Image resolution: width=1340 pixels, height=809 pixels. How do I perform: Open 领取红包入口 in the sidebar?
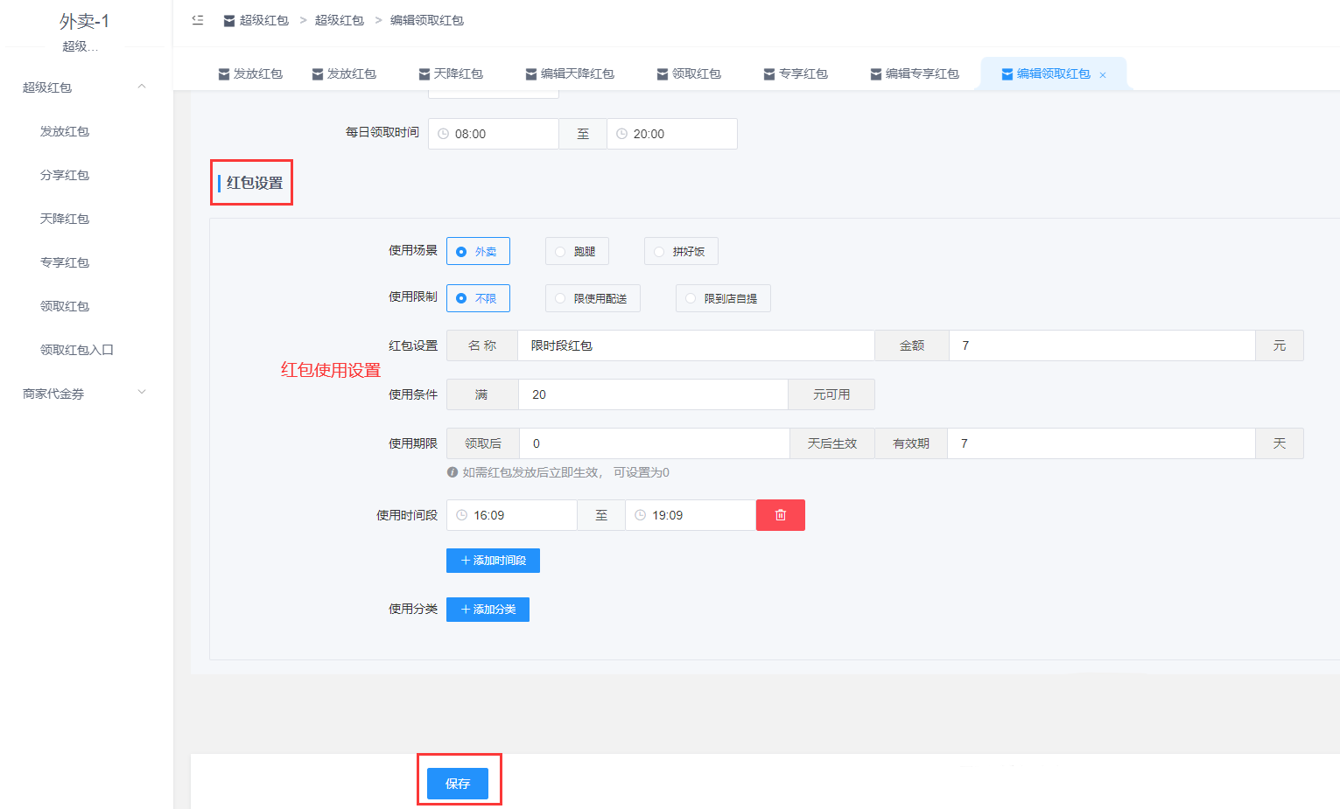(77, 350)
